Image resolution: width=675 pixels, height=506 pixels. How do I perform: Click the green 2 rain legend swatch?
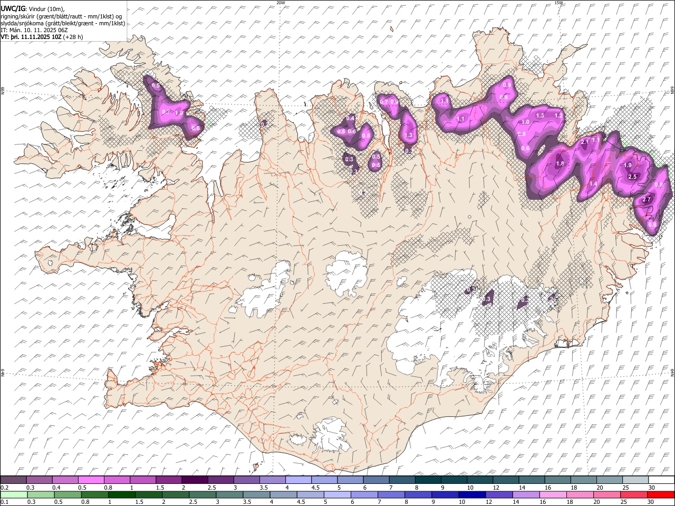point(175,494)
